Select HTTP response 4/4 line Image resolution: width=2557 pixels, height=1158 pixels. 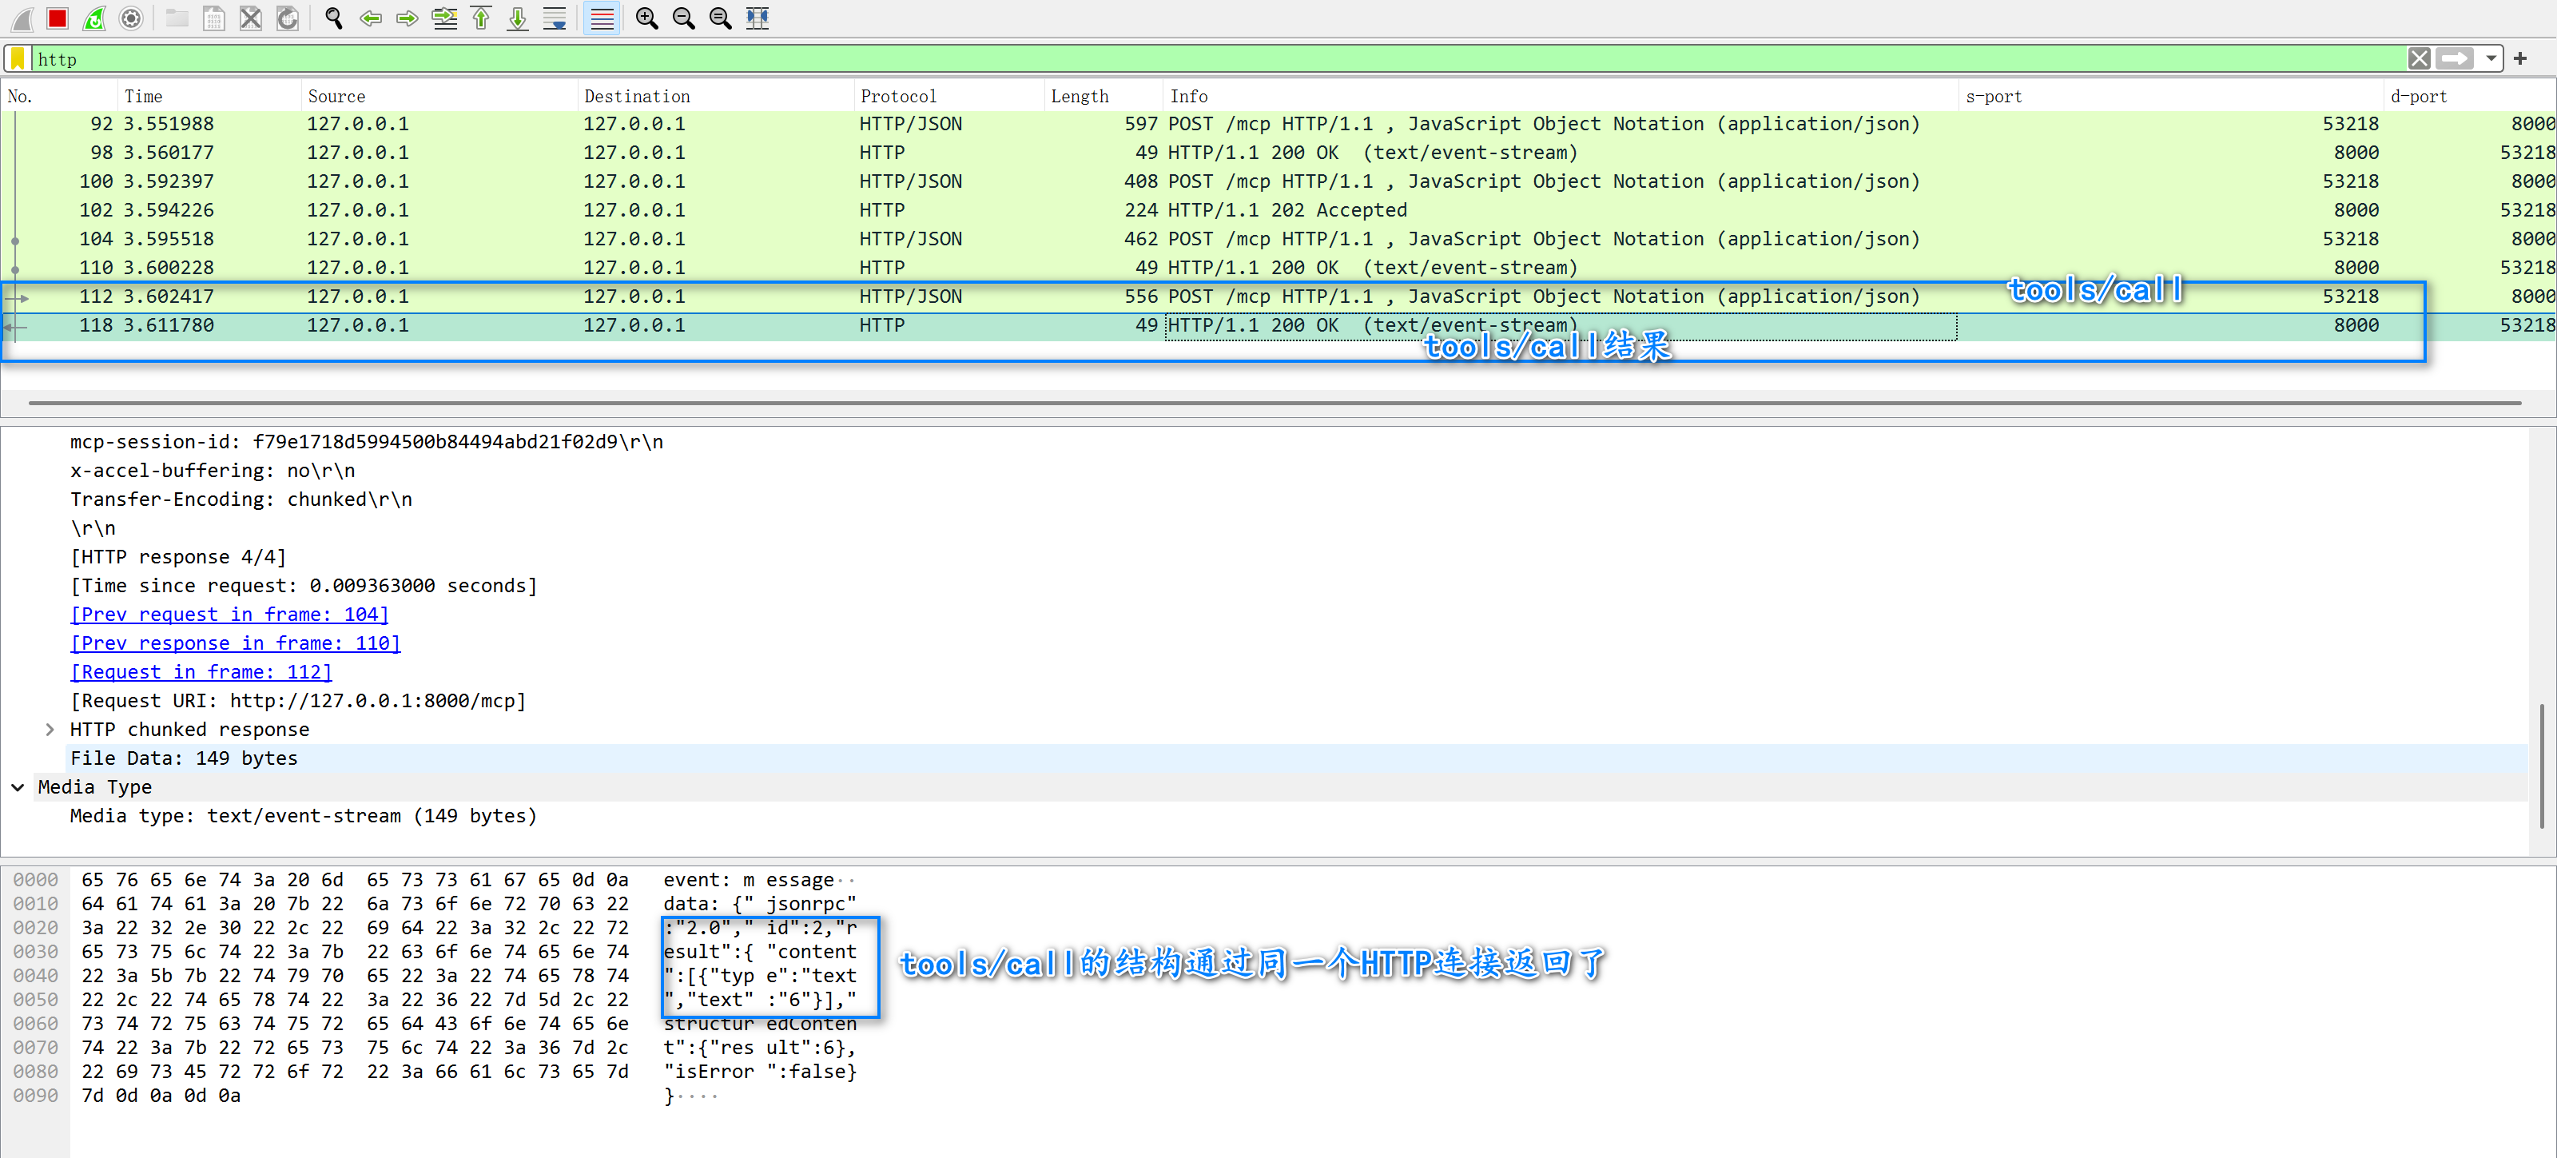[x=179, y=557]
